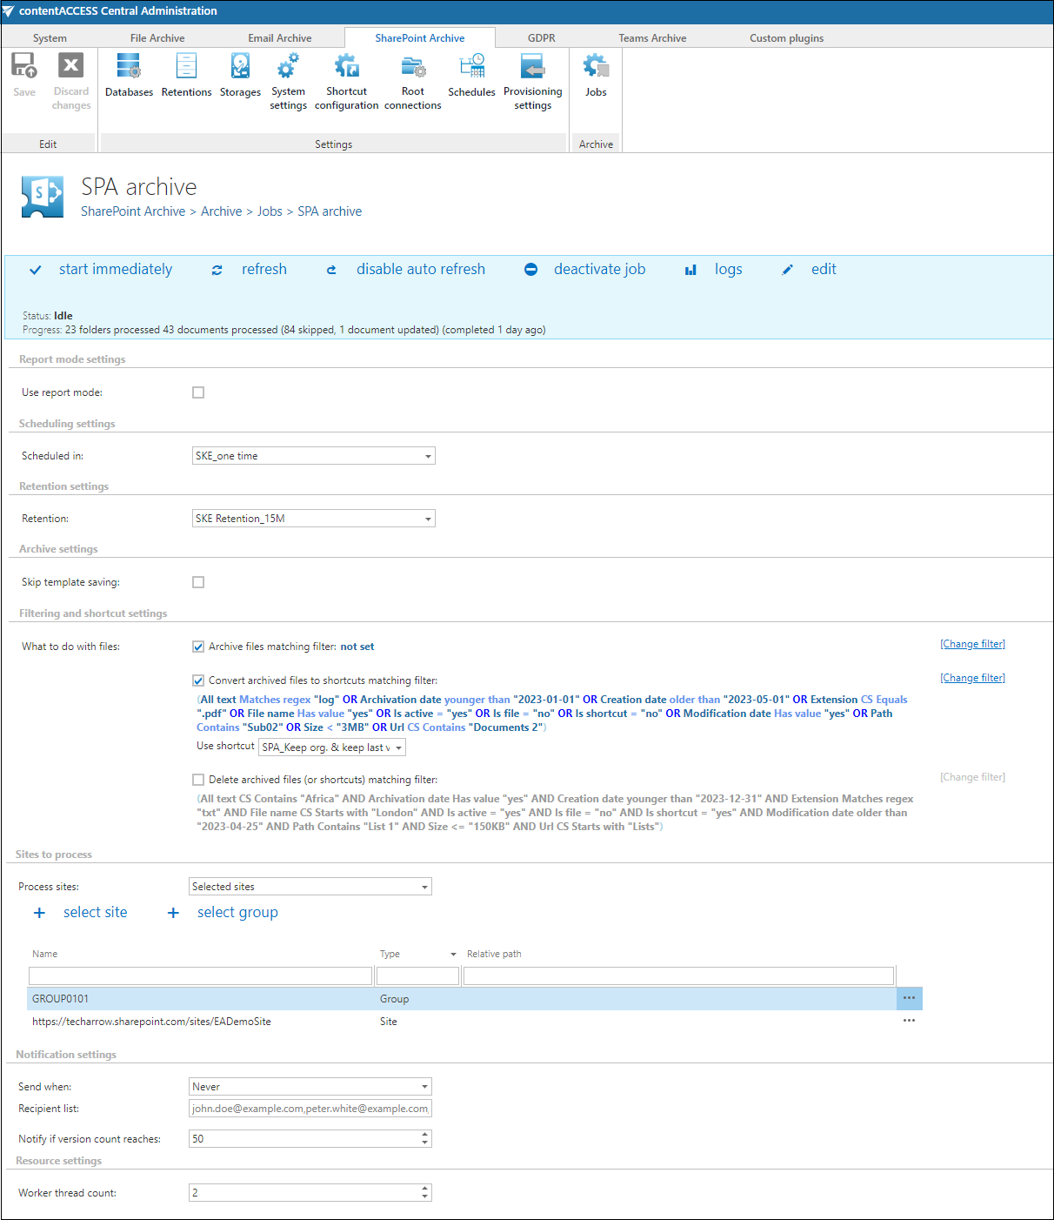Screen dimensions: 1054x1220
Task: Open the GDPR tab
Action: pyautogui.click(x=541, y=38)
